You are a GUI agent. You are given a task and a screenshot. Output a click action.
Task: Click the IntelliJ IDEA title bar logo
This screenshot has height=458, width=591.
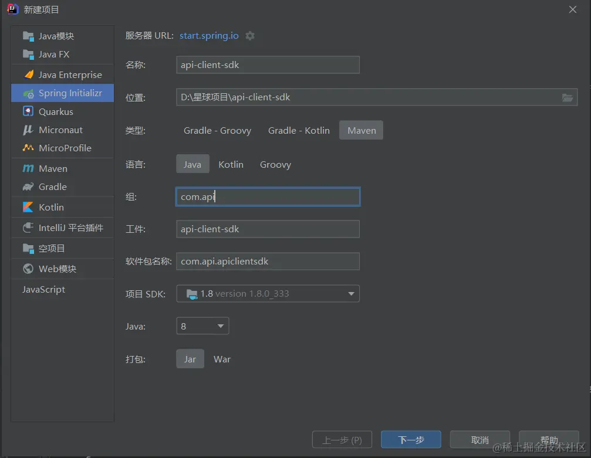coord(12,9)
